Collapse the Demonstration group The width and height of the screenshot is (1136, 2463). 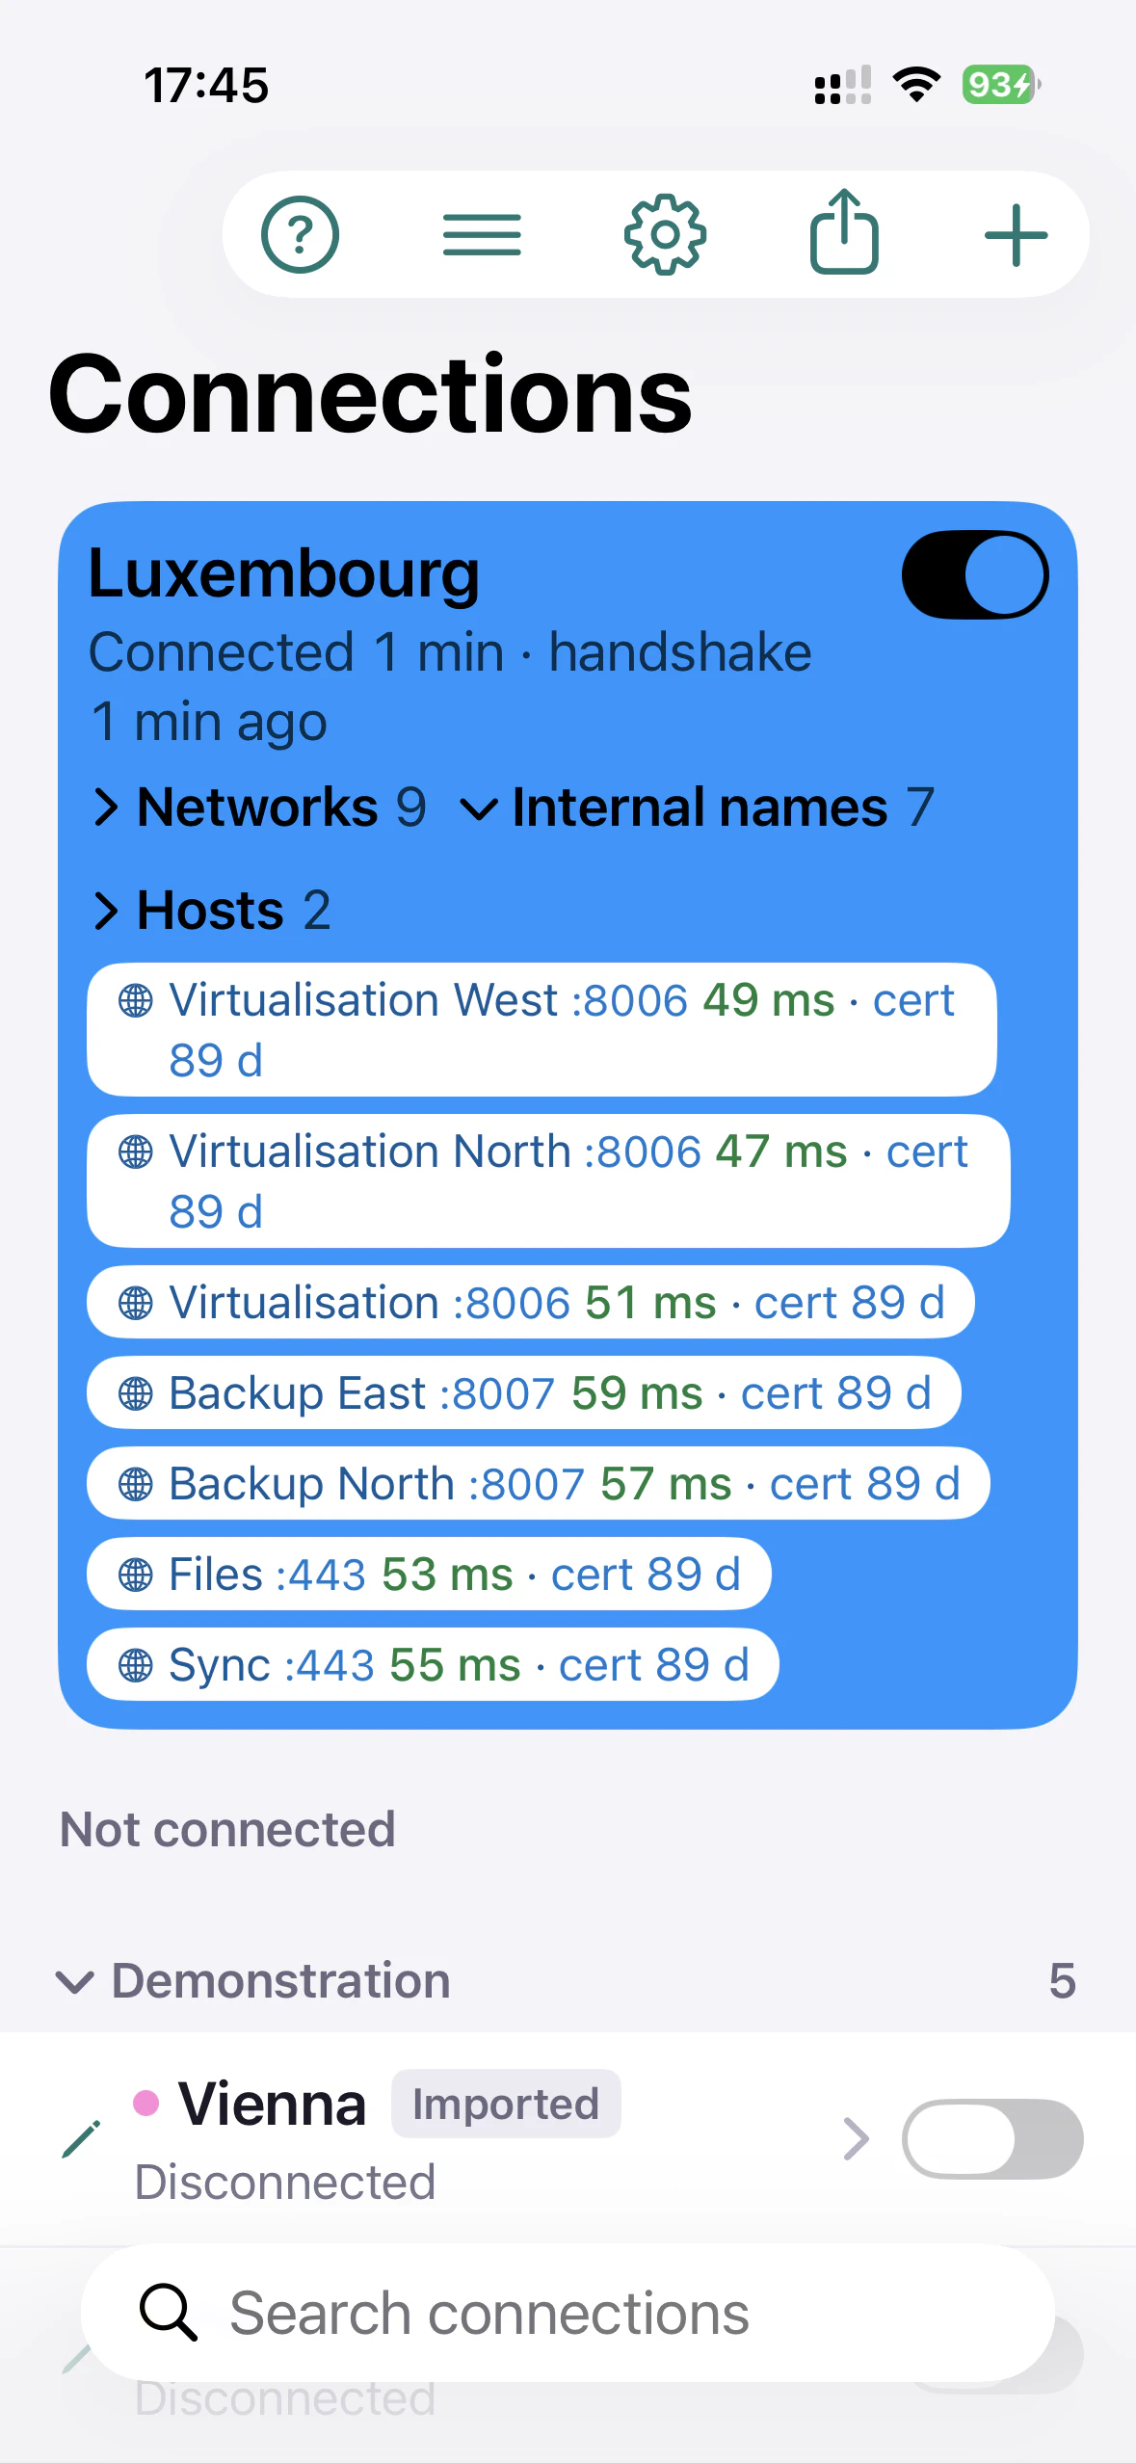click(253, 1981)
